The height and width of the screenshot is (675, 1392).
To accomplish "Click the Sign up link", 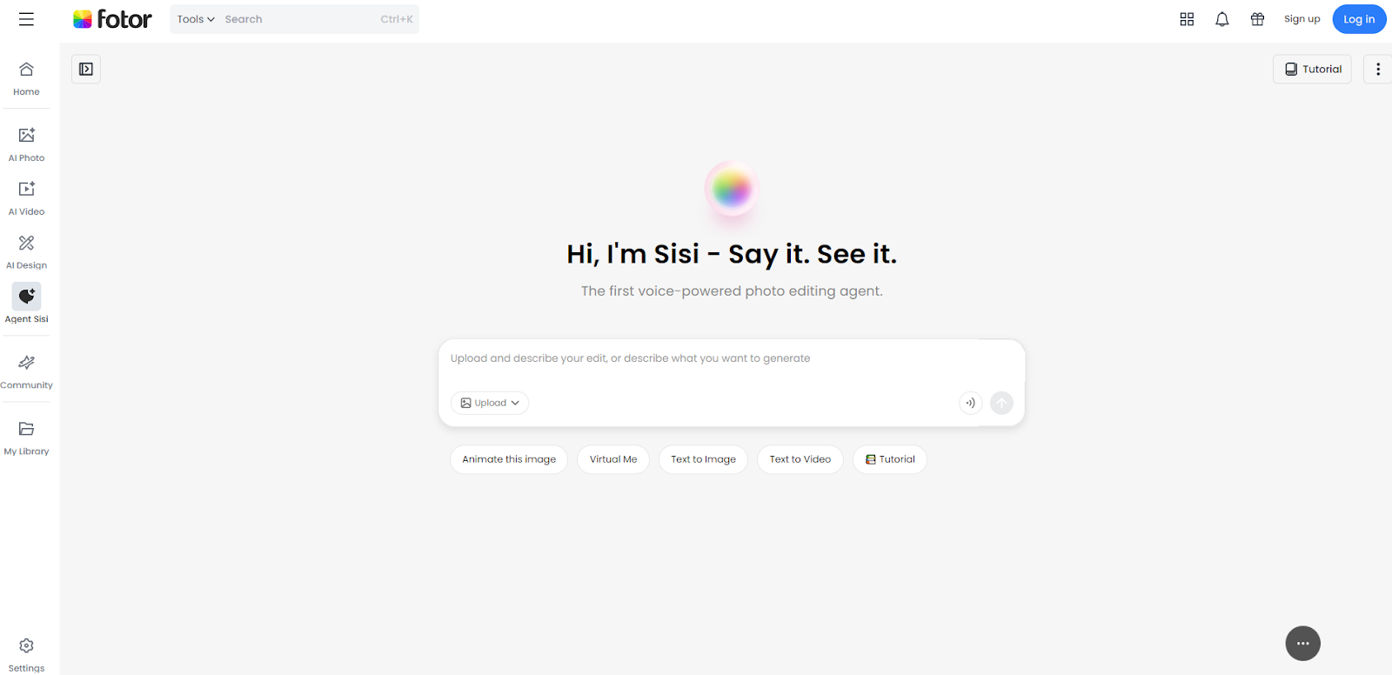I will 1302,19.
